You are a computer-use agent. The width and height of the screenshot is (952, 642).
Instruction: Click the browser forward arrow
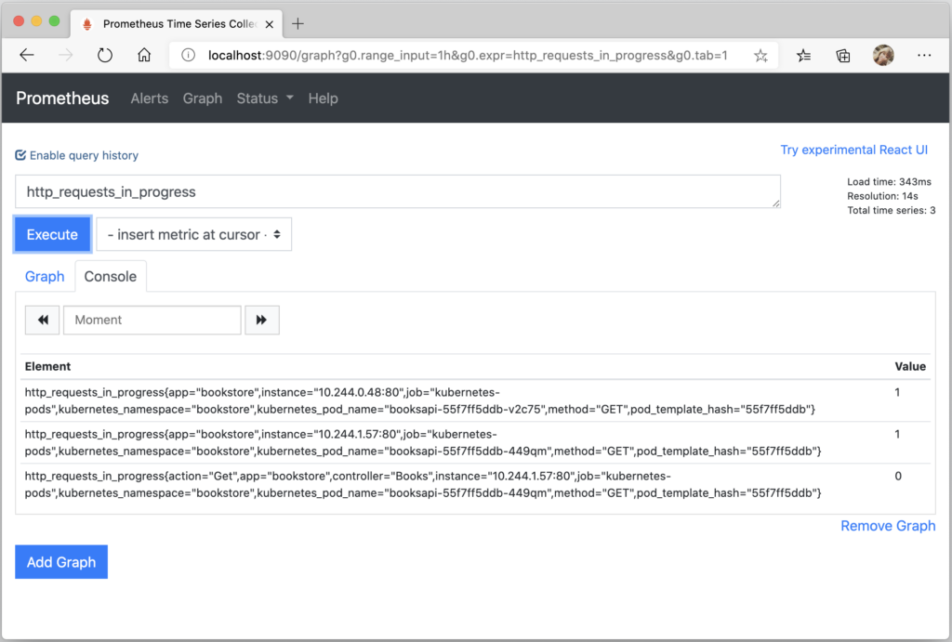pos(66,55)
